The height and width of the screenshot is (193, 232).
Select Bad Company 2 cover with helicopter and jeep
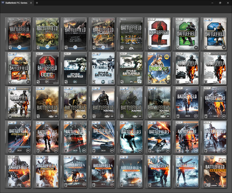click(x=18, y=103)
